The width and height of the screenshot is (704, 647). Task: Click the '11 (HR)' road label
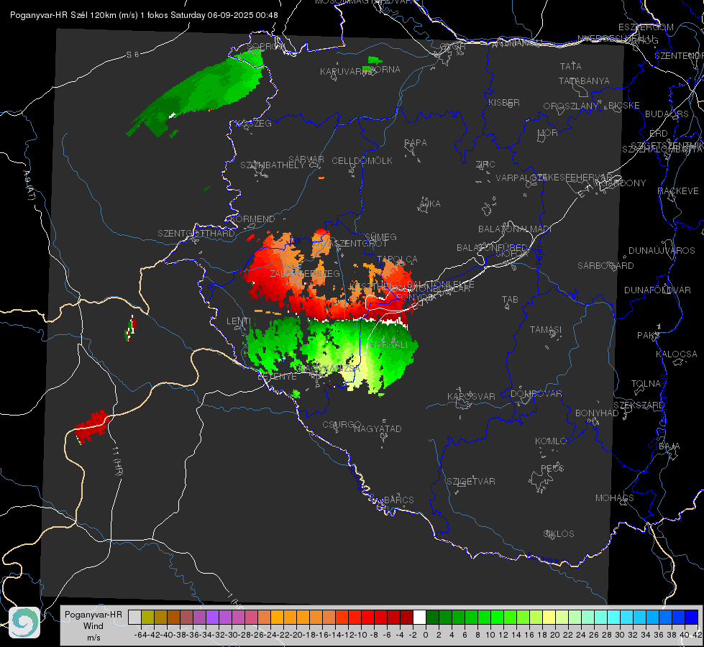(117, 461)
